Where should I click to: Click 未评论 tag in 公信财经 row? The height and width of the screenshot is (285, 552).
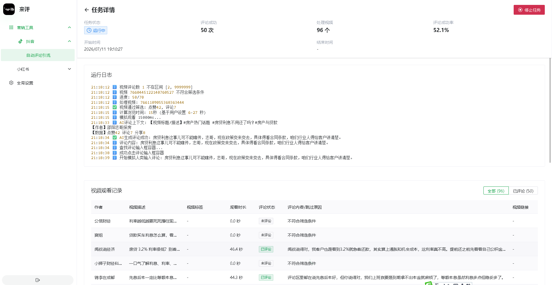[x=266, y=221]
